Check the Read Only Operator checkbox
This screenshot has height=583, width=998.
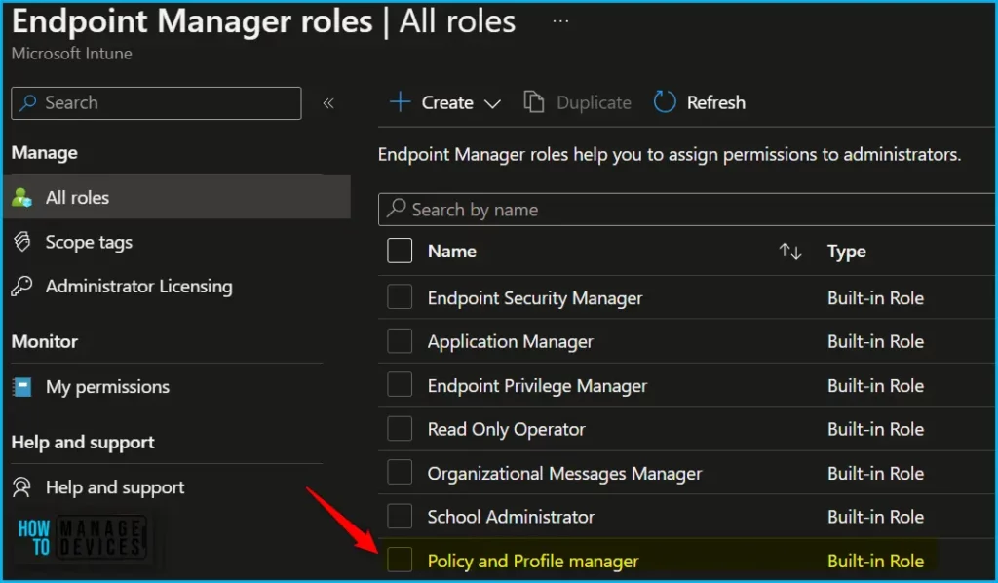click(x=400, y=429)
